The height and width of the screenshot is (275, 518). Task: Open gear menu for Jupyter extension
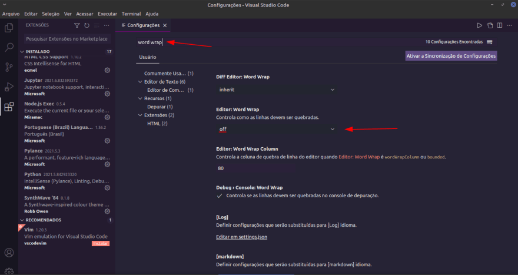pyautogui.click(x=107, y=94)
